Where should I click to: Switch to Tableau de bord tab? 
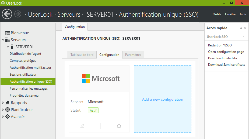click(x=82, y=55)
